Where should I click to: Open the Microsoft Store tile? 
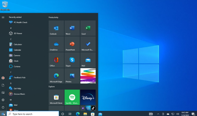point(56,97)
